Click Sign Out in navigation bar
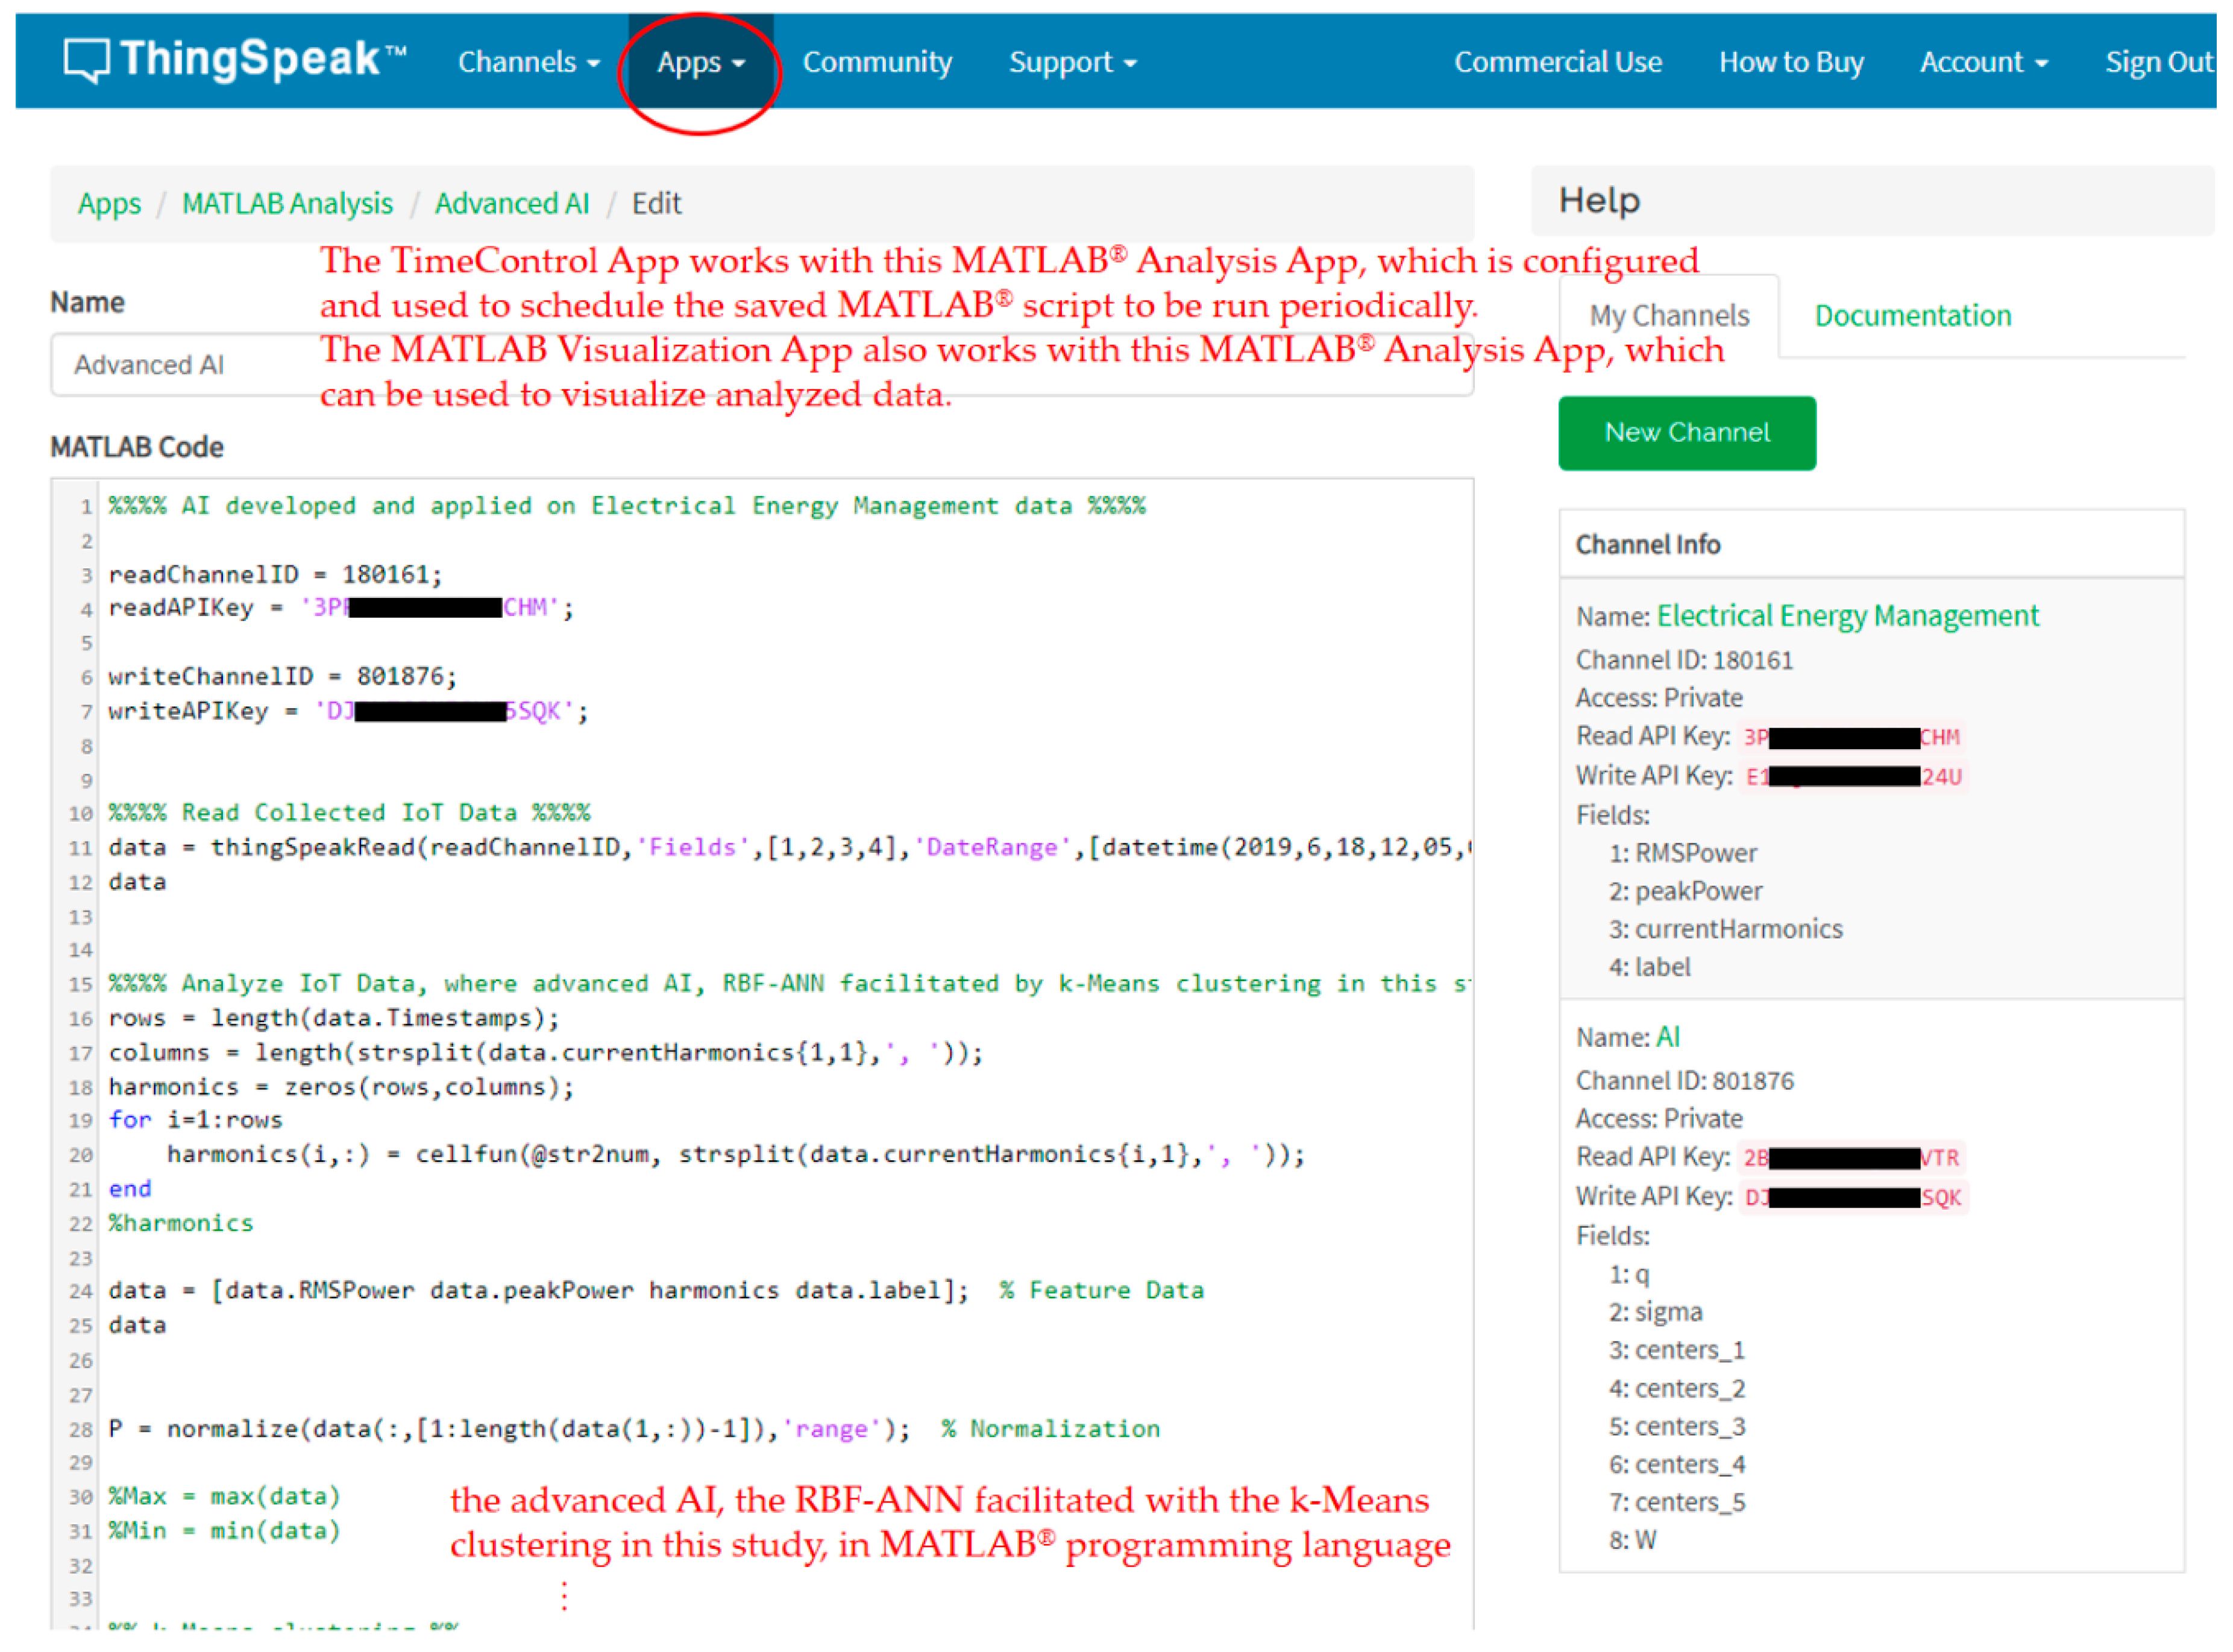Viewport: 2233px width, 1652px height. 2159,62
